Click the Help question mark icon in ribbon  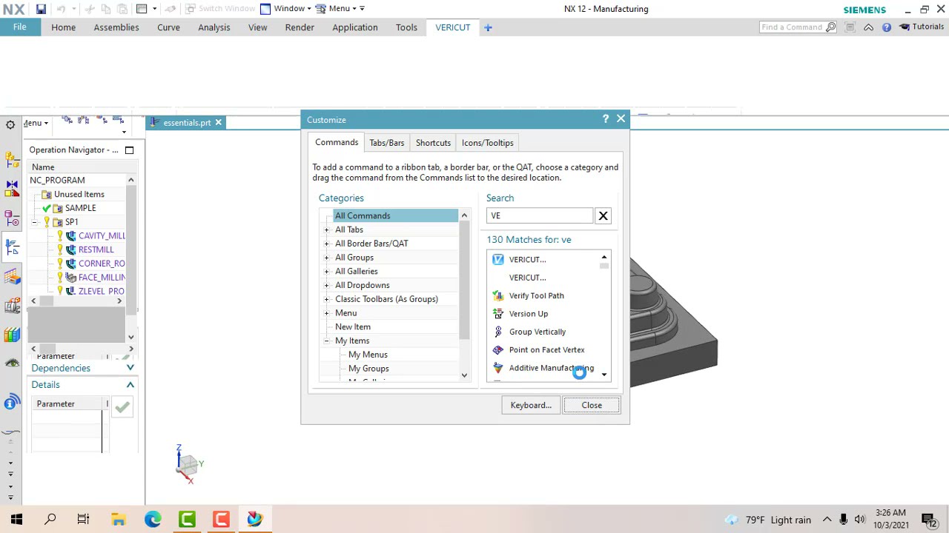[887, 27]
